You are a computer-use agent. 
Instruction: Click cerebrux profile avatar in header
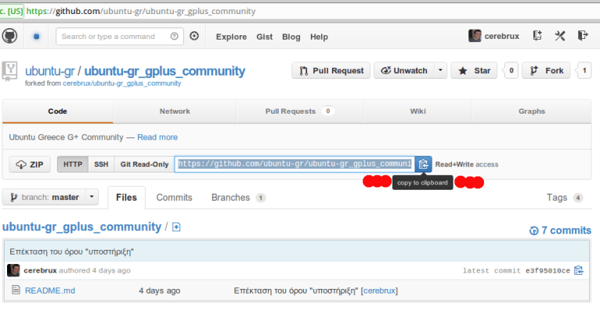tap(475, 36)
